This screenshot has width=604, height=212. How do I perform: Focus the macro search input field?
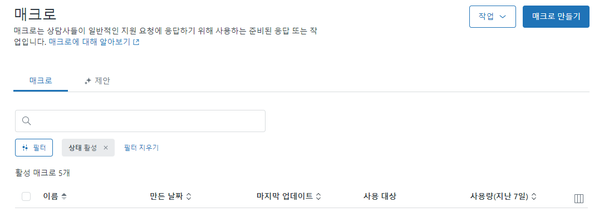(x=140, y=121)
